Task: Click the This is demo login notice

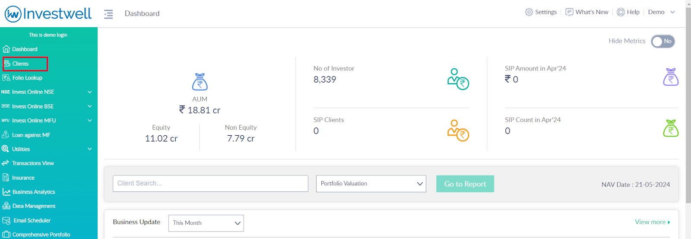Action: 48,35
